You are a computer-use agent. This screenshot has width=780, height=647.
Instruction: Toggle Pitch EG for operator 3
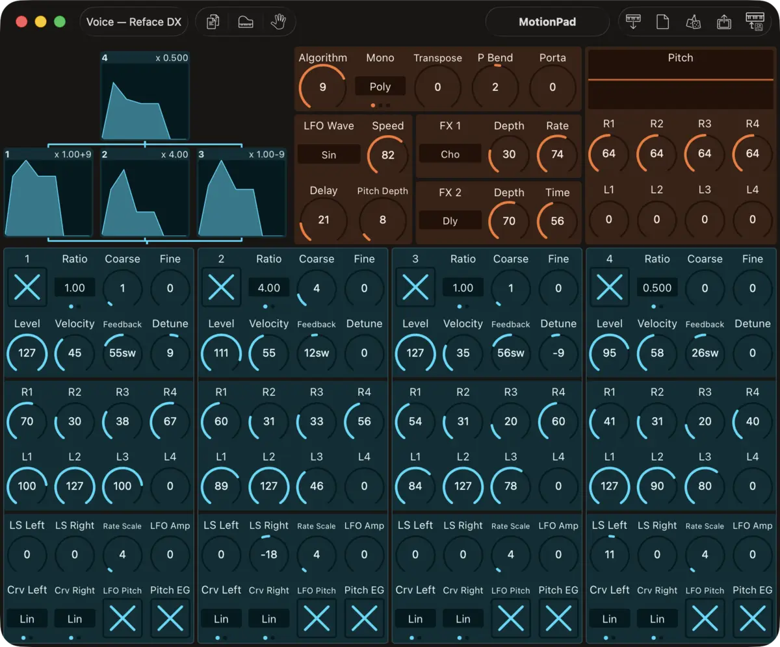click(x=558, y=618)
